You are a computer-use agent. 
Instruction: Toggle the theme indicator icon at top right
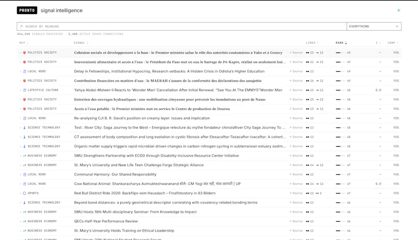pyautogui.click(x=399, y=10)
